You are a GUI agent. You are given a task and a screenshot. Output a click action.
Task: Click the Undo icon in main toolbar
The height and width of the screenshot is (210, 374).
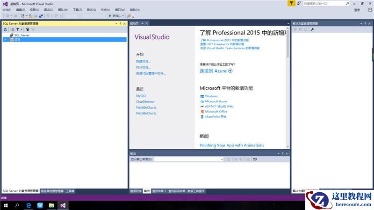click(x=48, y=16)
